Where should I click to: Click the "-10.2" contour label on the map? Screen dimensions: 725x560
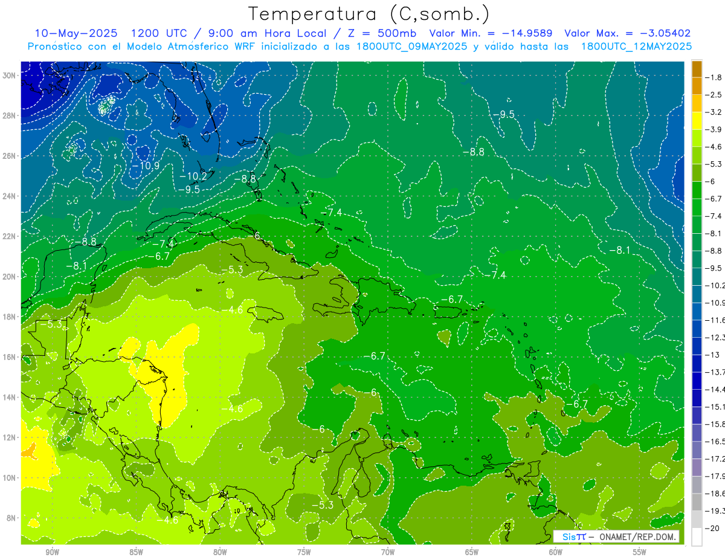(x=193, y=176)
